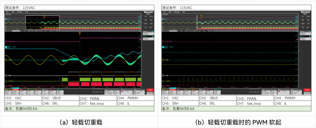The image size is (316, 128).
Task: Select table cell CH2: VBUS under figure (b)
Action: tap(217, 98)
